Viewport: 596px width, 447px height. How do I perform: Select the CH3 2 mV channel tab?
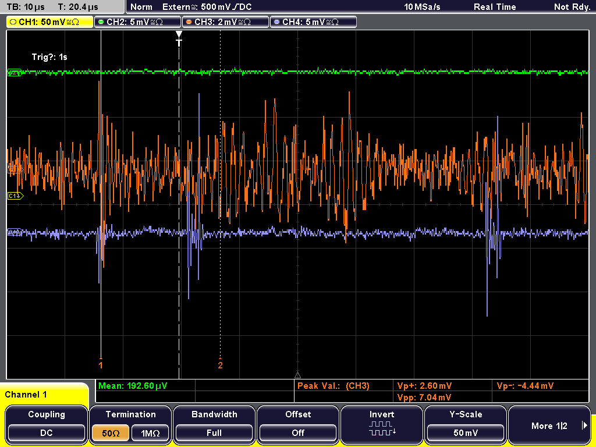[225, 22]
